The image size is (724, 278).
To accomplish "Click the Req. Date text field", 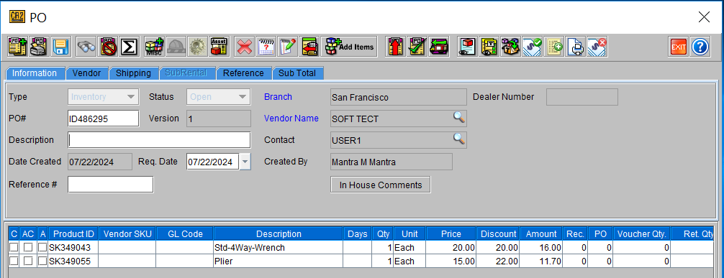I will point(213,162).
